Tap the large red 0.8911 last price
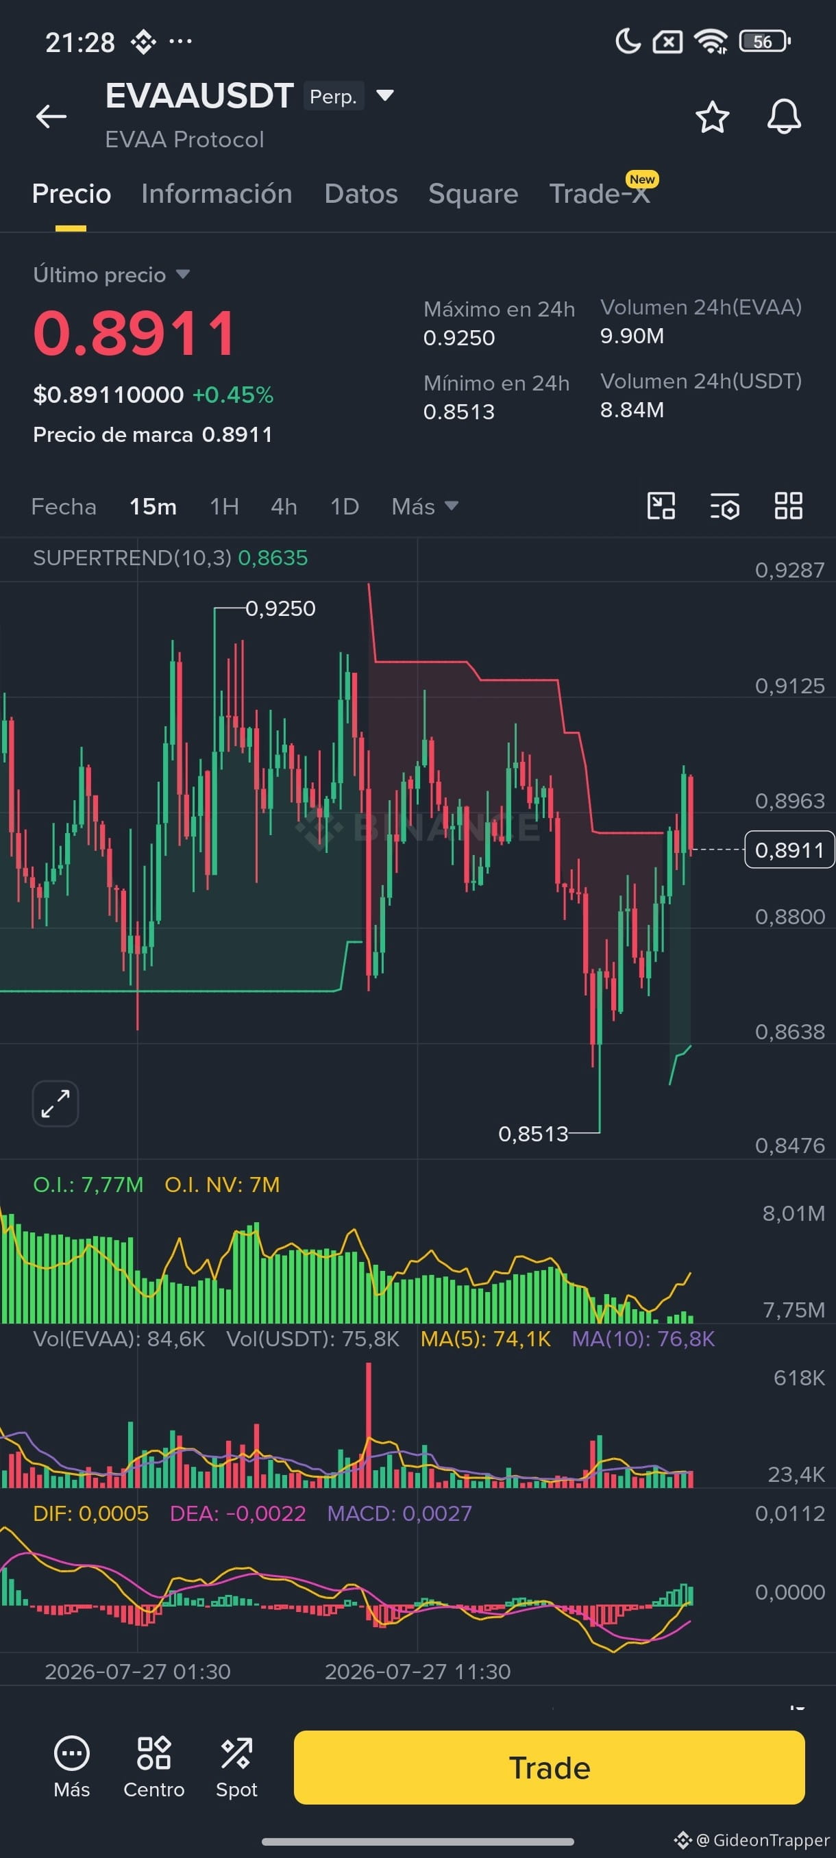Viewport: 836px width, 1858px height. [135, 333]
